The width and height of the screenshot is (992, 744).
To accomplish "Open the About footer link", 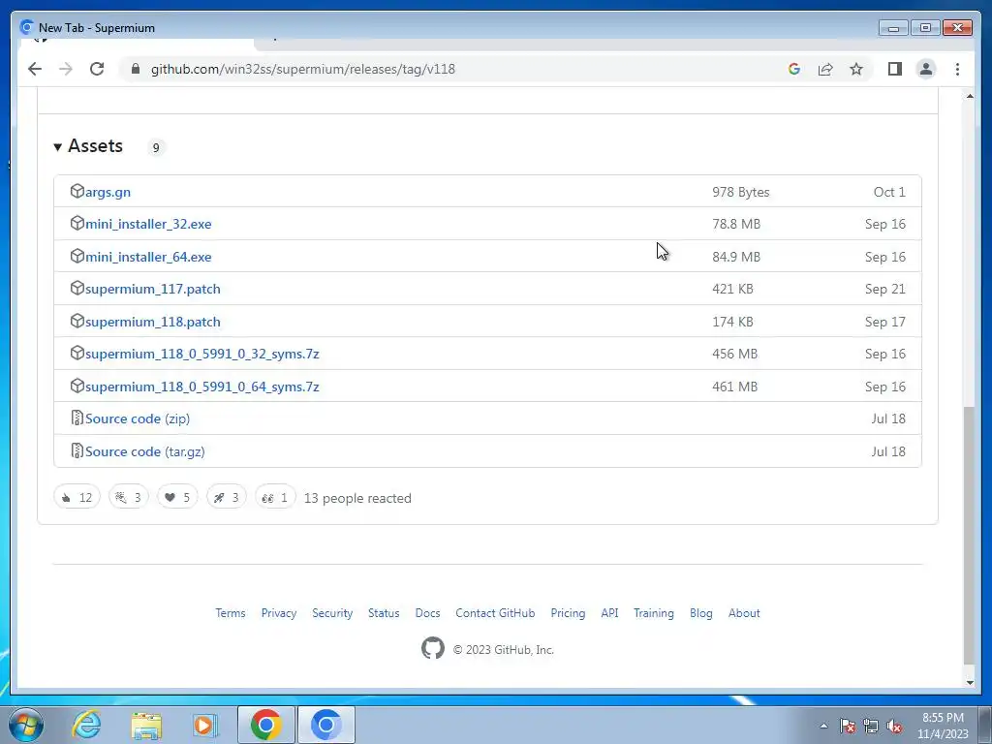I will point(744,613).
